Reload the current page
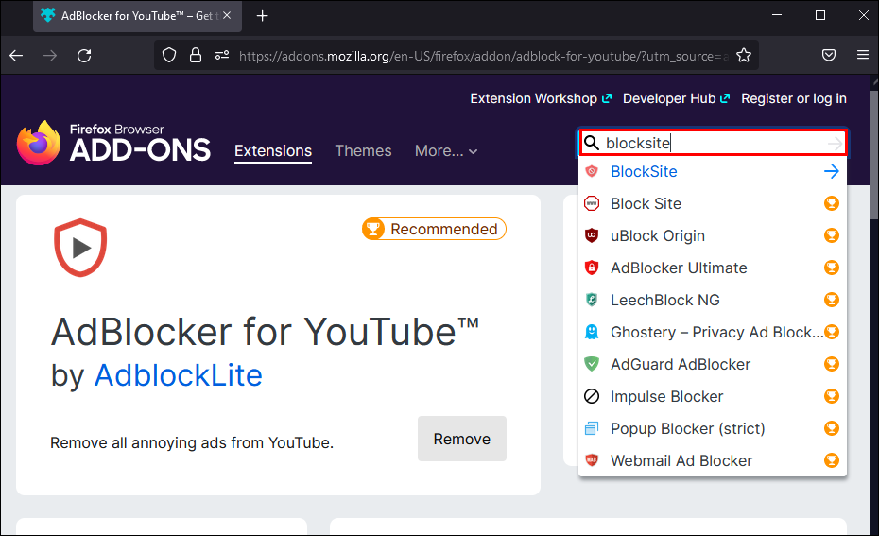 coord(84,56)
